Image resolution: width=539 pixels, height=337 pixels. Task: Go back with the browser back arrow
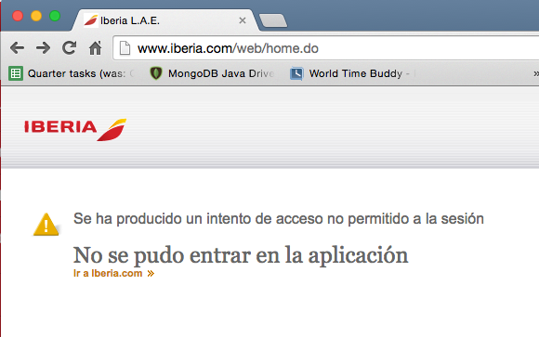pyautogui.click(x=17, y=47)
